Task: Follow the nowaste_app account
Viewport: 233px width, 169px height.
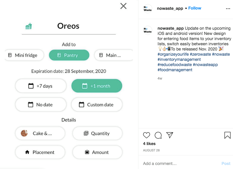Action: pyautogui.click(x=195, y=8)
